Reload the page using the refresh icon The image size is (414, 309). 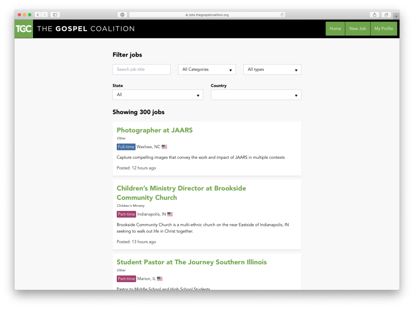(282, 14)
